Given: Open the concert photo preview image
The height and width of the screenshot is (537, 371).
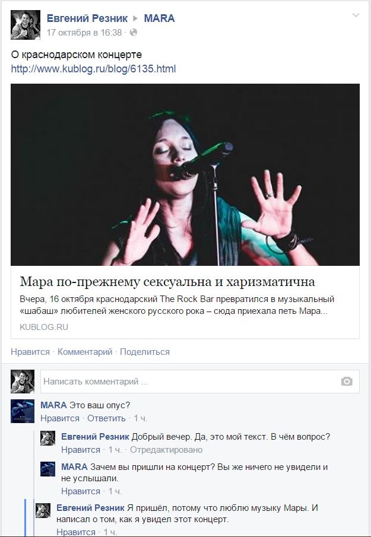Looking at the screenshot, I should pyautogui.click(x=185, y=174).
